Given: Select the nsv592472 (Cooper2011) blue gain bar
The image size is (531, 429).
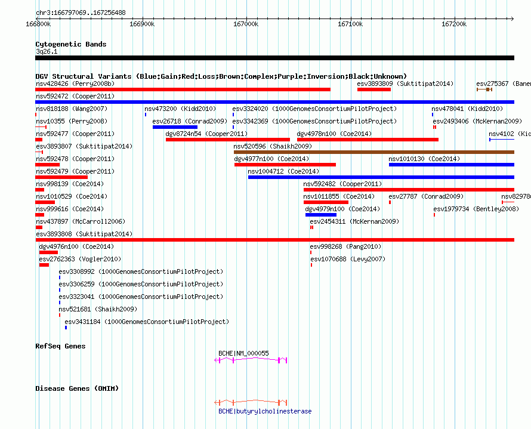Looking at the screenshot, I should click(x=274, y=102).
